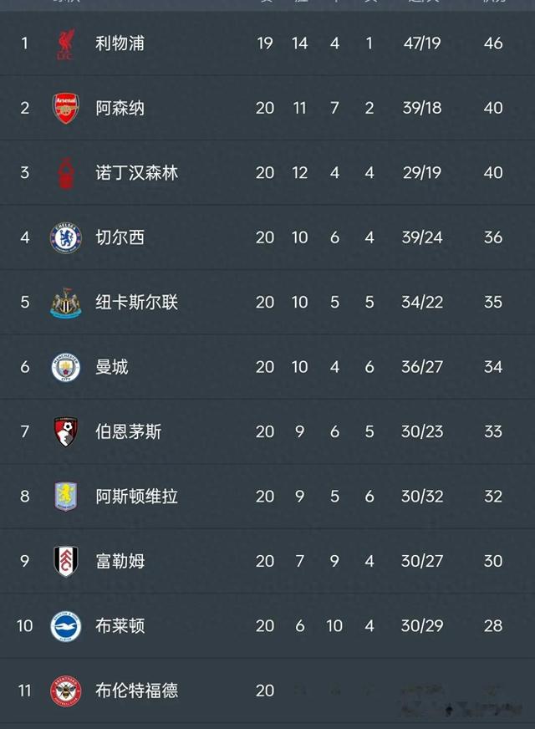Select the 曼城 standings row

click(x=267, y=367)
